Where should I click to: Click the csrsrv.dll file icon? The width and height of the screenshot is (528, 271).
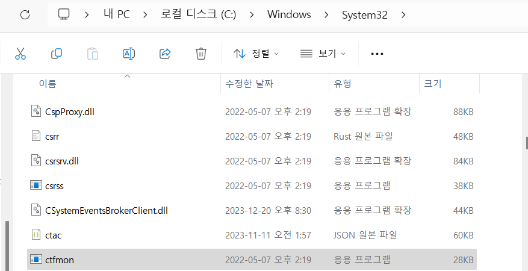pyautogui.click(x=36, y=161)
